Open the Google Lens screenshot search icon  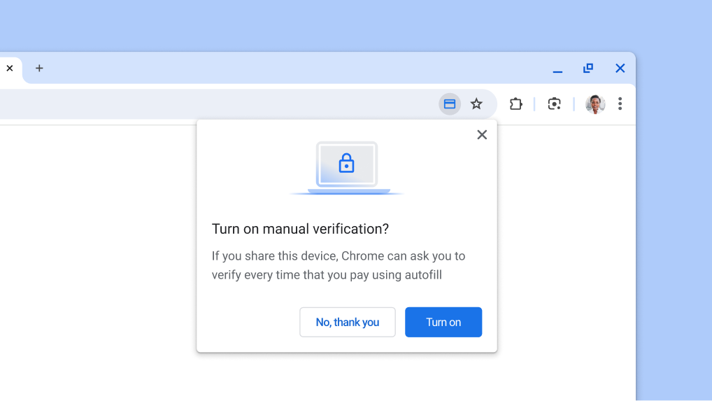(x=554, y=104)
